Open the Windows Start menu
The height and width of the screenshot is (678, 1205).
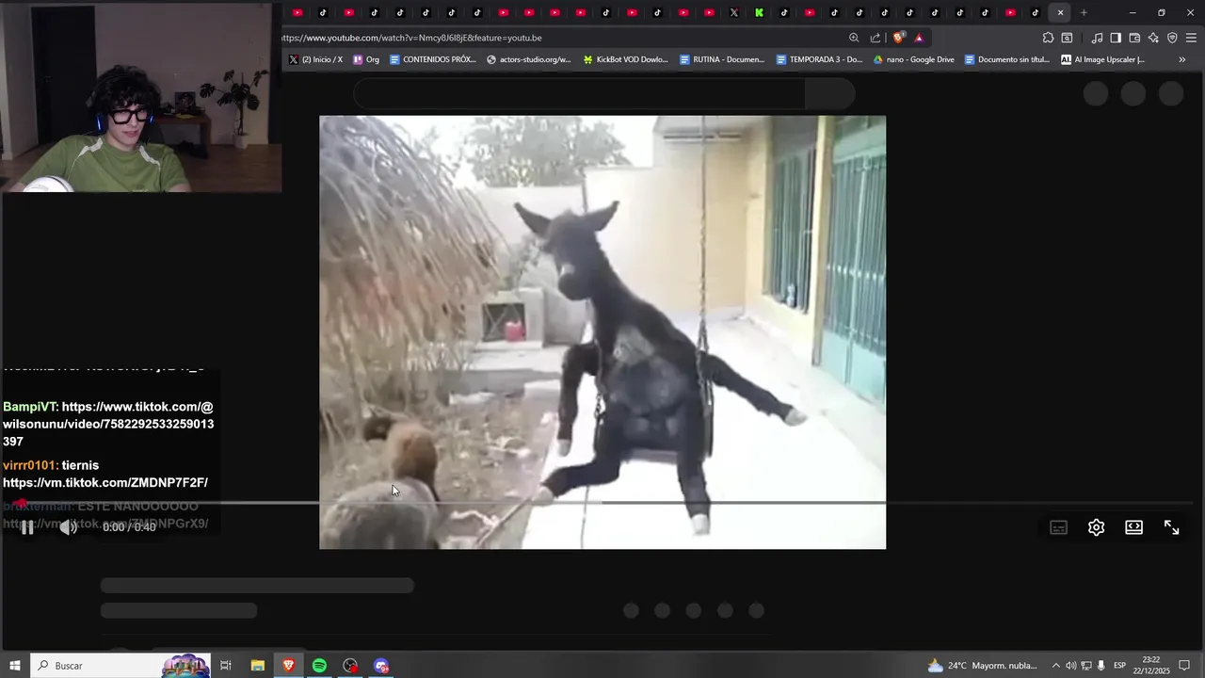click(x=14, y=666)
